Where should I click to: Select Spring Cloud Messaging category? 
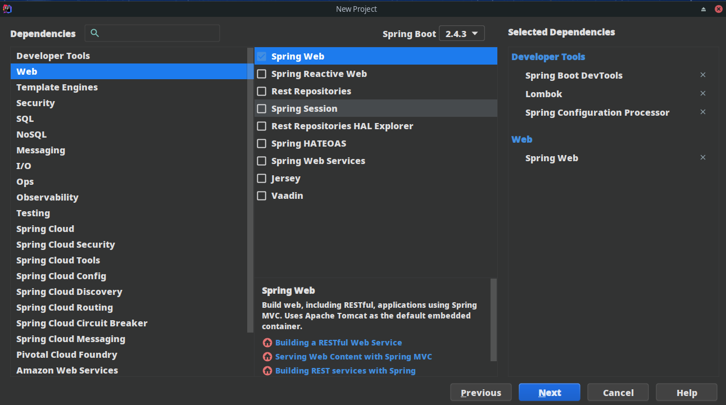129,339
